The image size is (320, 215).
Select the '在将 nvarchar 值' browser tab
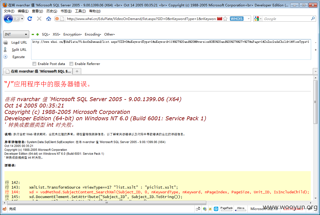pyautogui.click(x=38, y=71)
